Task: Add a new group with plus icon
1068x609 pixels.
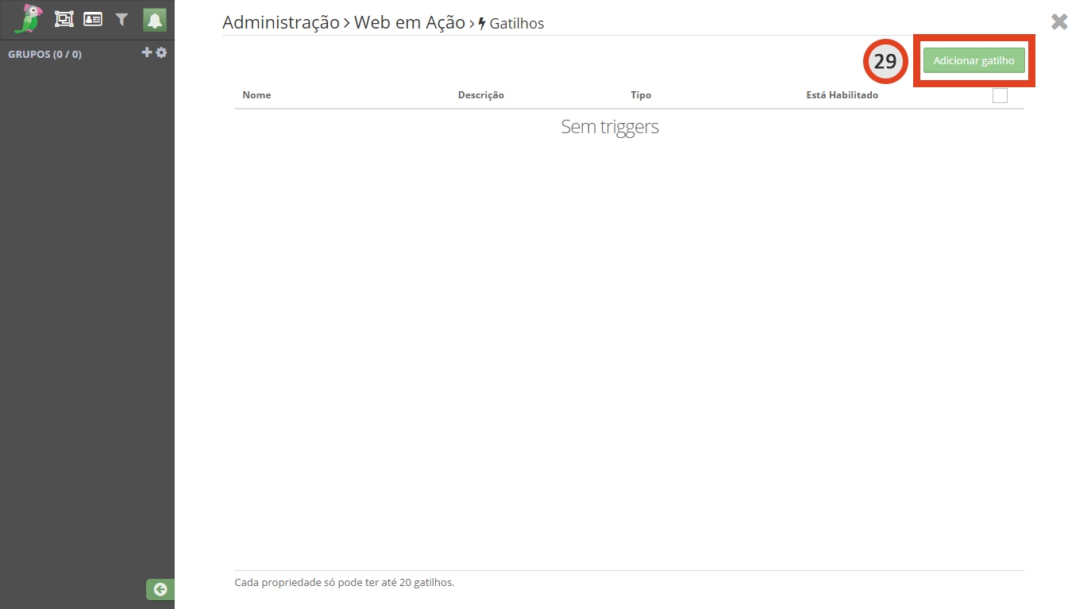Action: point(146,52)
